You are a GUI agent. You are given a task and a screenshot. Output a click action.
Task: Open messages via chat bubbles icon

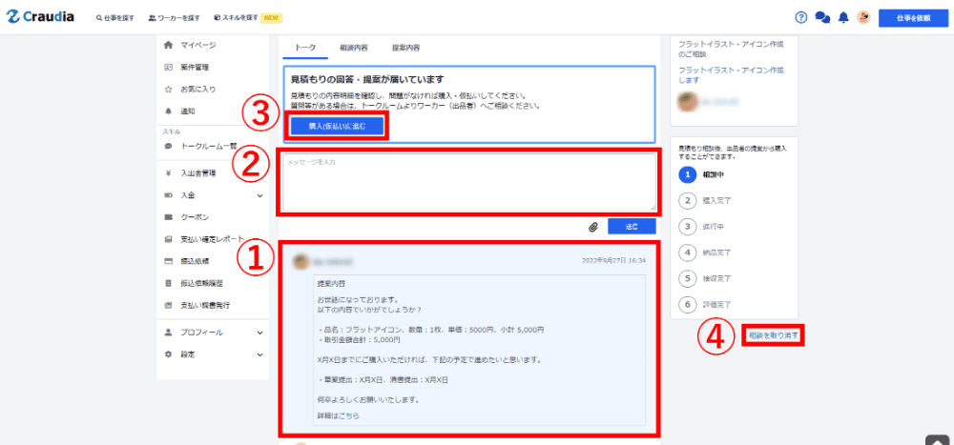point(821,17)
